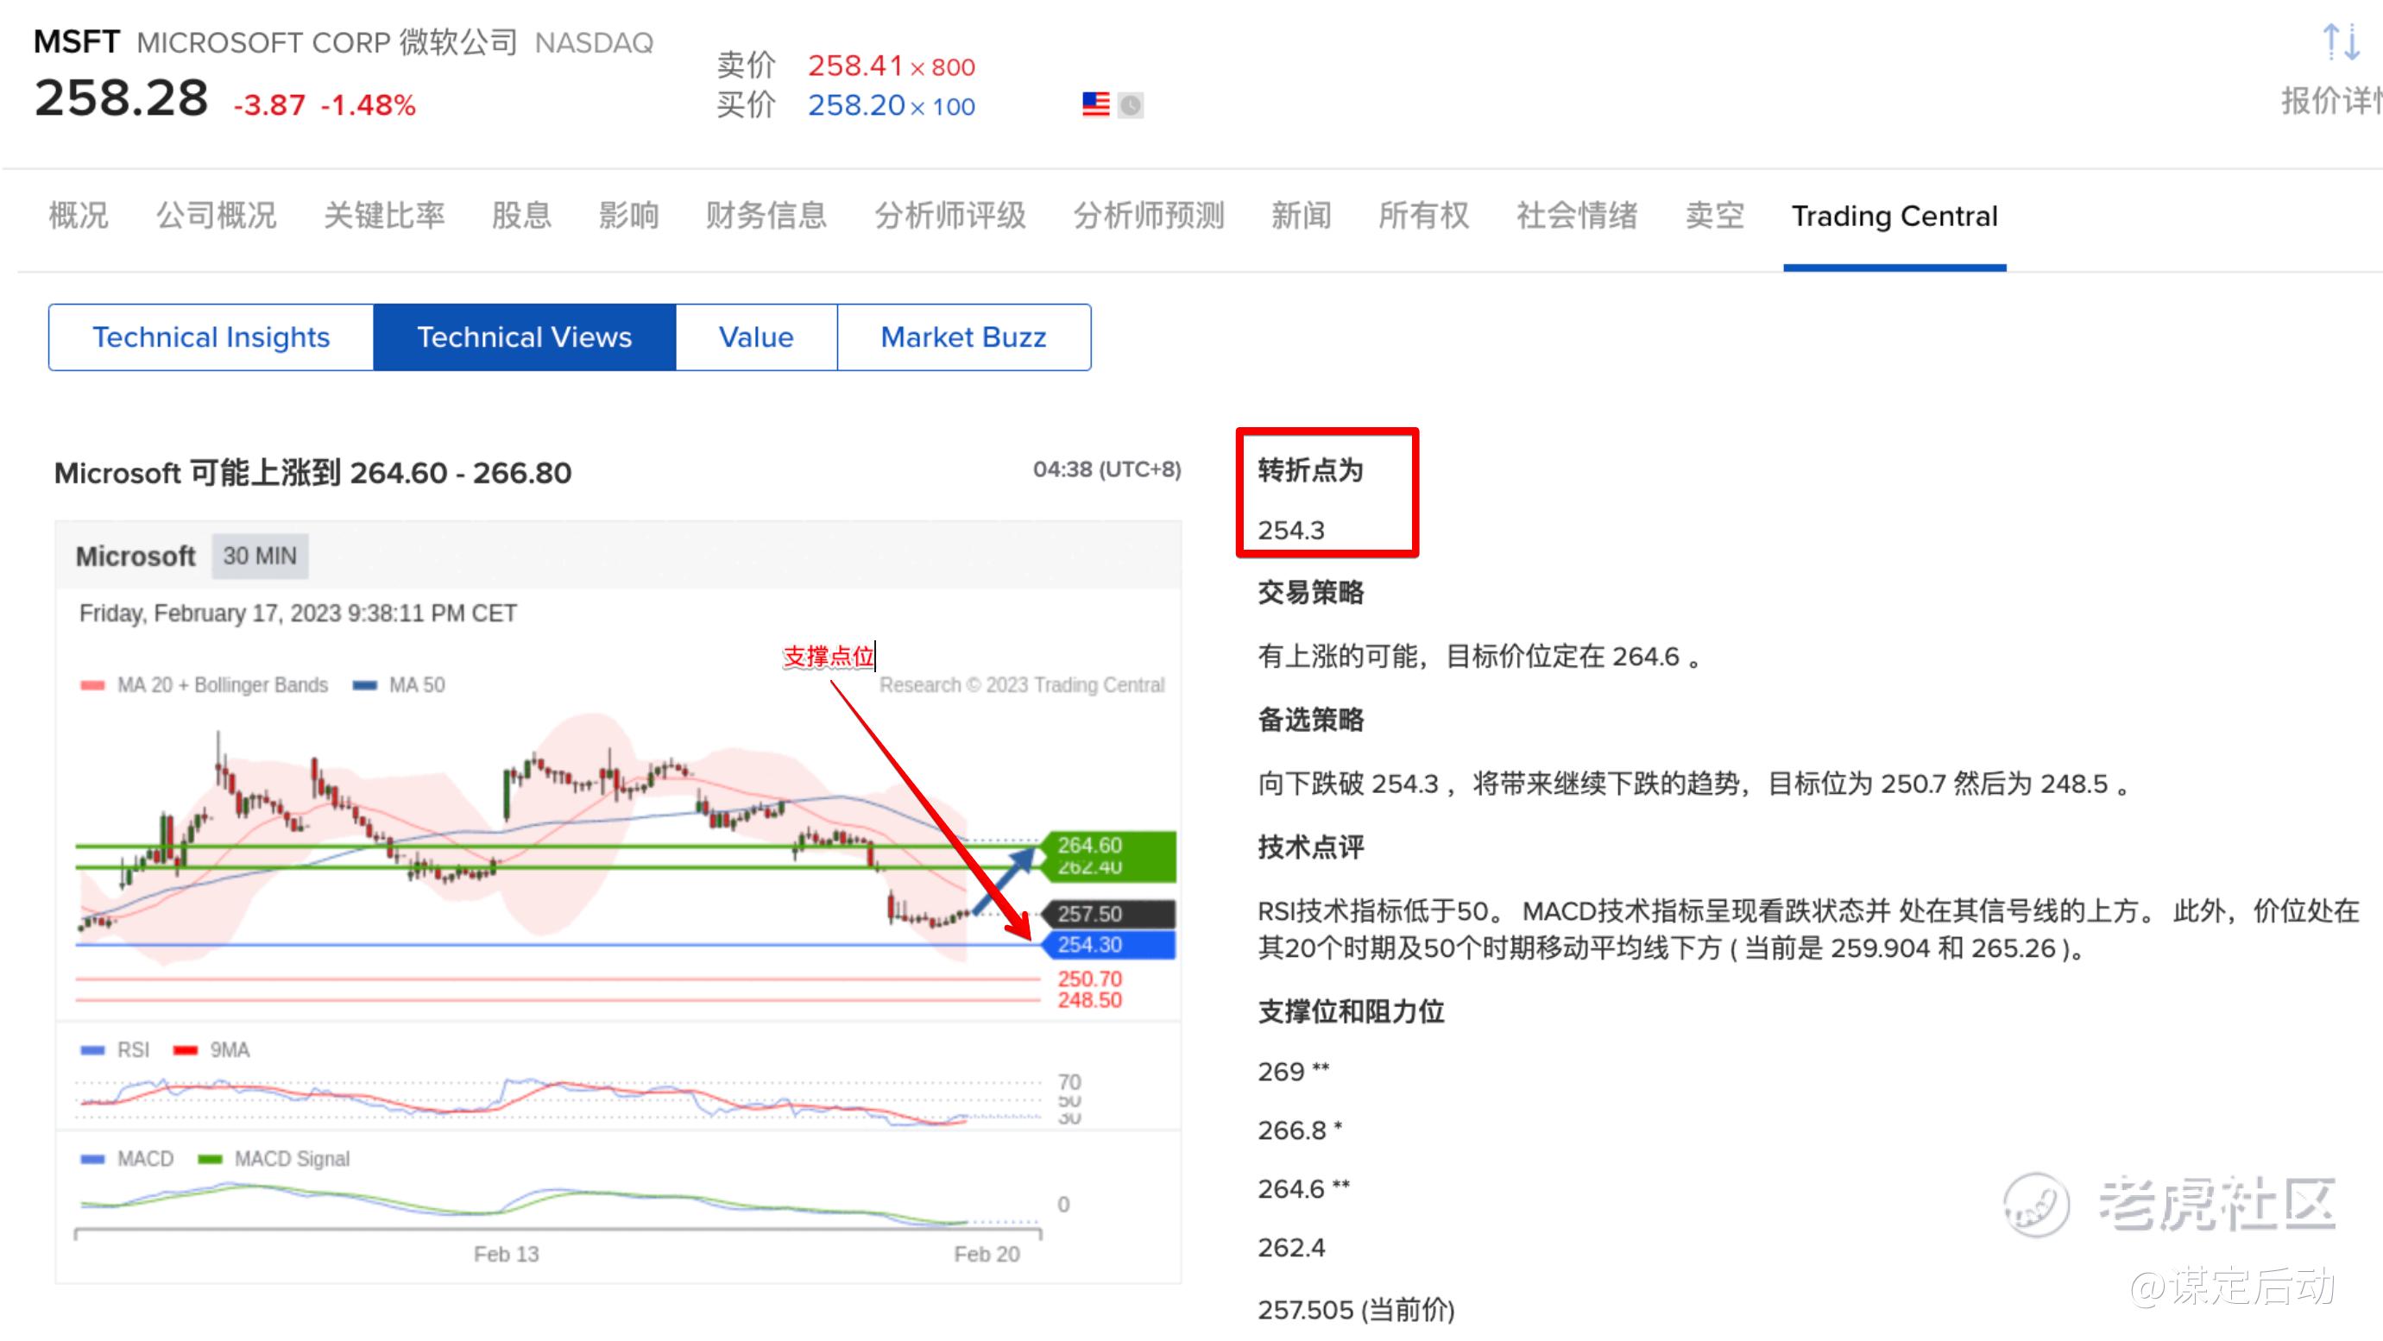Switch to the 所有权 tab
Viewport: 2383px width, 1341px height.
pyautogui.click(x=1424, y=216)
